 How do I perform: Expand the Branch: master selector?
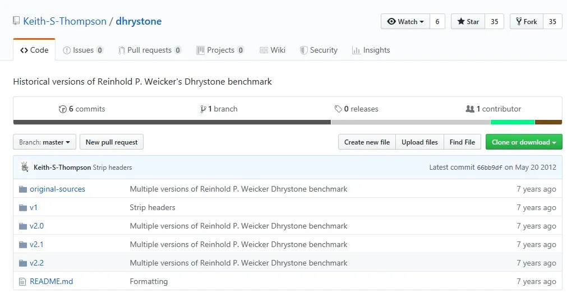(44, 142)
